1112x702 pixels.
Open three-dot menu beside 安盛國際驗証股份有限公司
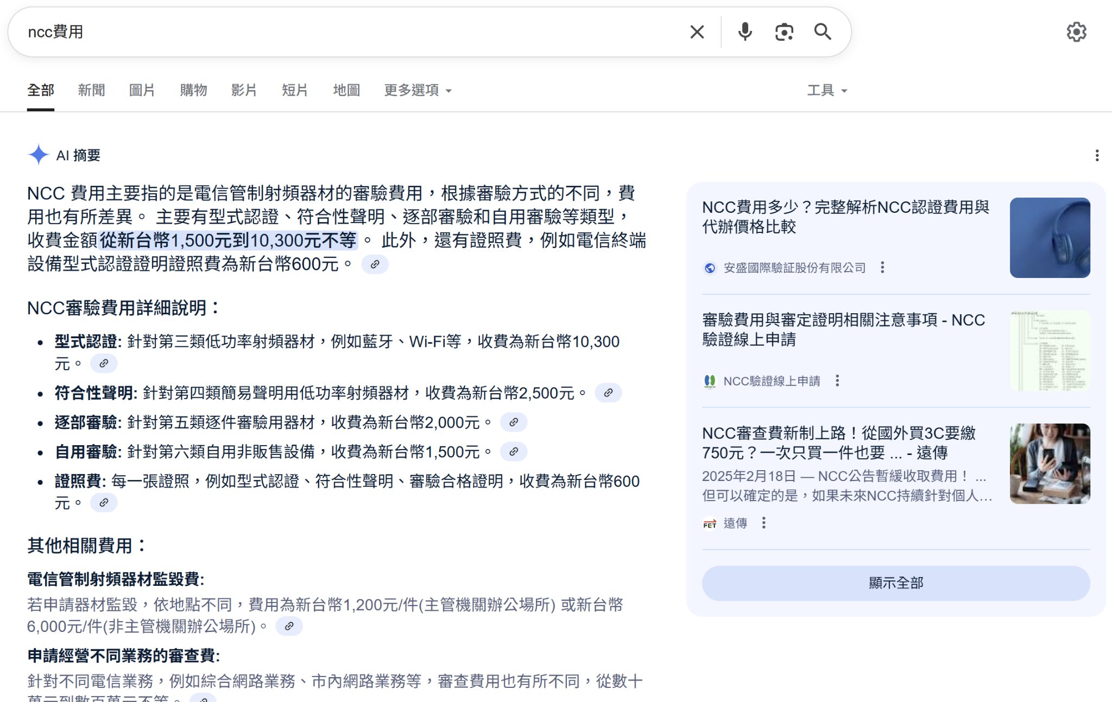882,267
